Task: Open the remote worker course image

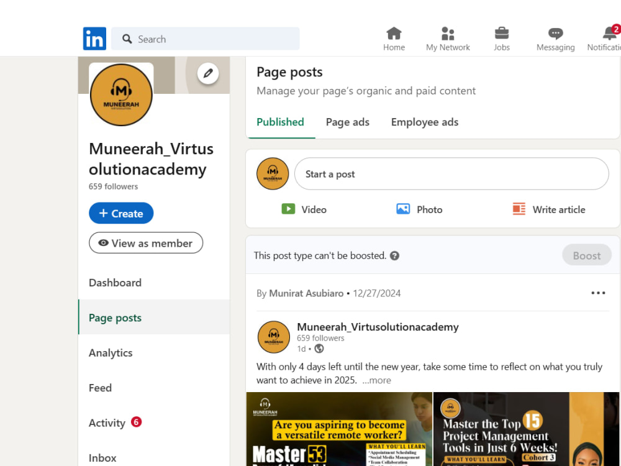Action: (339, 429)
